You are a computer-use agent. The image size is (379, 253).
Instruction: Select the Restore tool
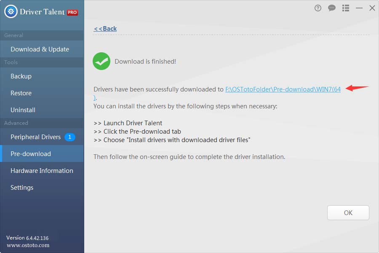click(42, 93)
